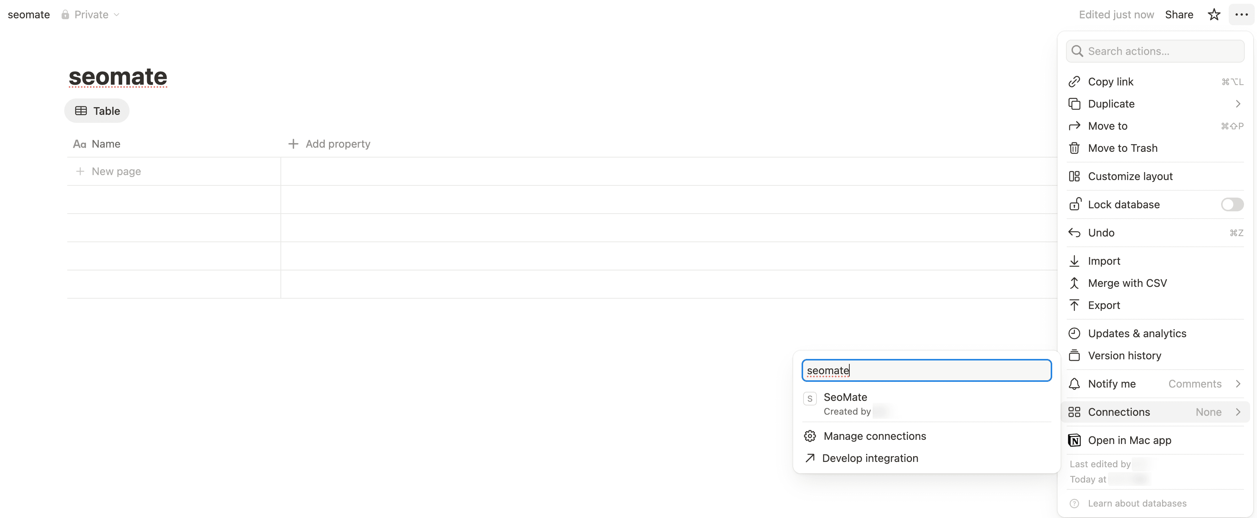This screenshot has width=1257, height=518.
Task: View Updates & analytics
Action: (1137, 333)
